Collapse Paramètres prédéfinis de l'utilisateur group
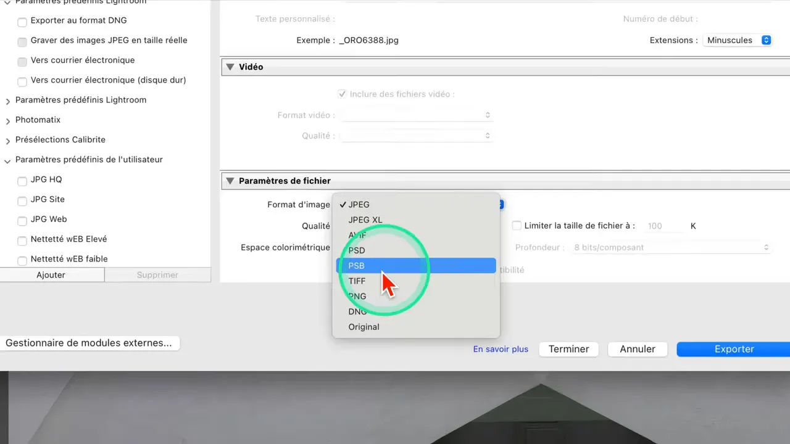790x444 pixels. pyautogui.click(x=8, y=160)
